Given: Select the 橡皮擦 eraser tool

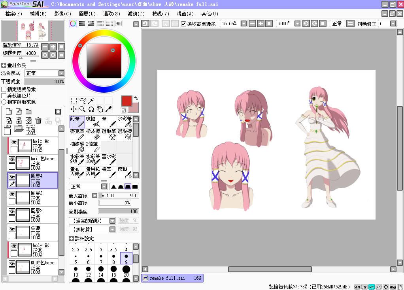Looking at the screenshot, I should click(93, 134).
